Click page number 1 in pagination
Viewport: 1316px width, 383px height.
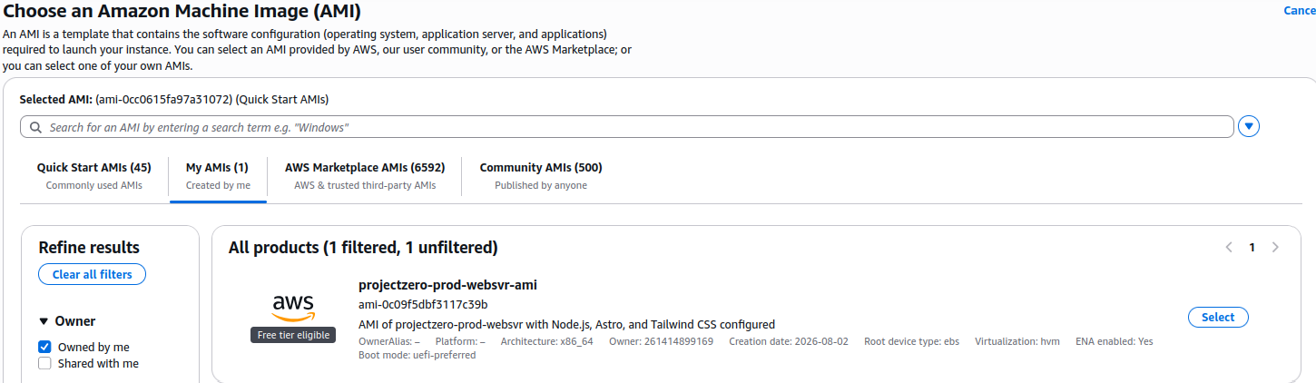[x=1252, y=247]
